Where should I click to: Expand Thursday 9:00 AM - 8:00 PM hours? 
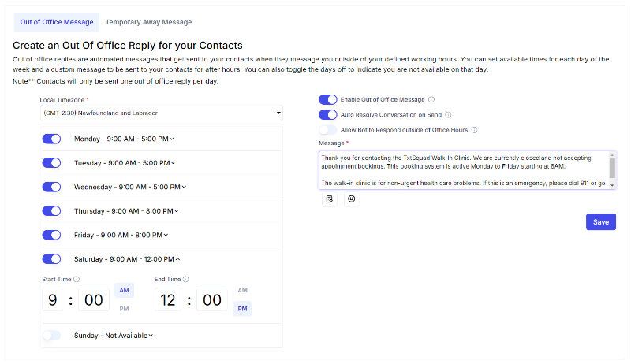point(126,211)
